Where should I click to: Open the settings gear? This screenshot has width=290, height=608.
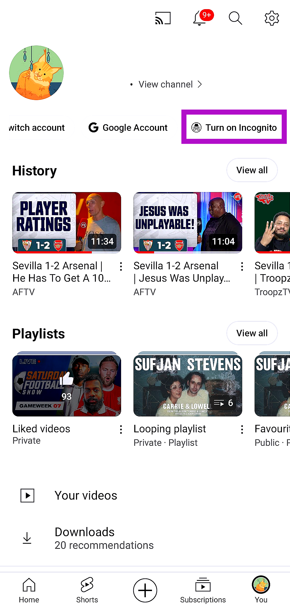coord(272,18)
